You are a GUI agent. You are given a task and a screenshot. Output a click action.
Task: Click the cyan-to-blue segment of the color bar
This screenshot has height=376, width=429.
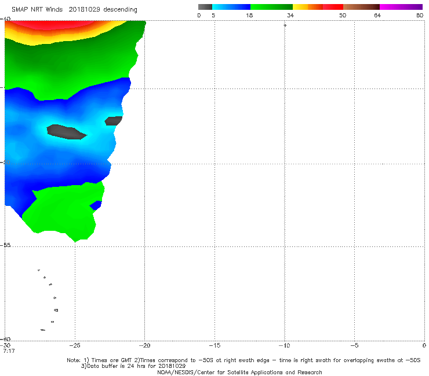coord(231,7)
